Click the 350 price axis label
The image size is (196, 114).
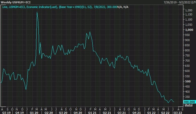tap(188, 97)
